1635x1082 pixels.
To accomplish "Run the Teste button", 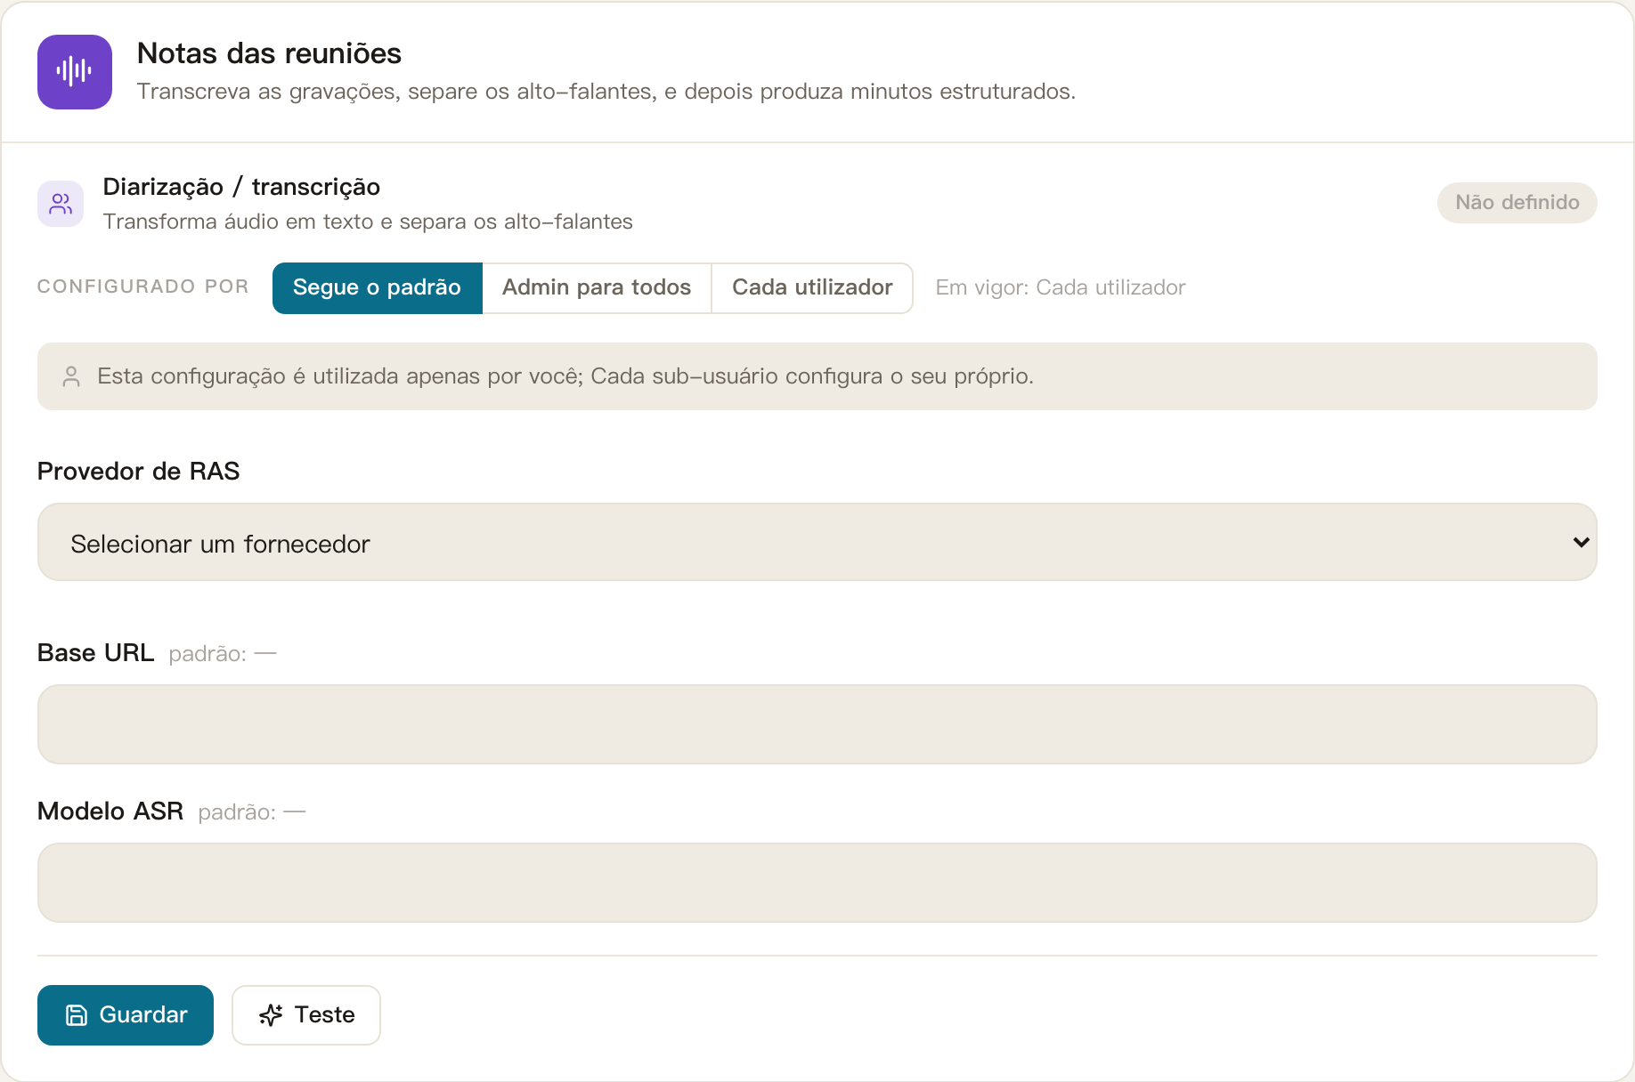I will point(306,1015).
